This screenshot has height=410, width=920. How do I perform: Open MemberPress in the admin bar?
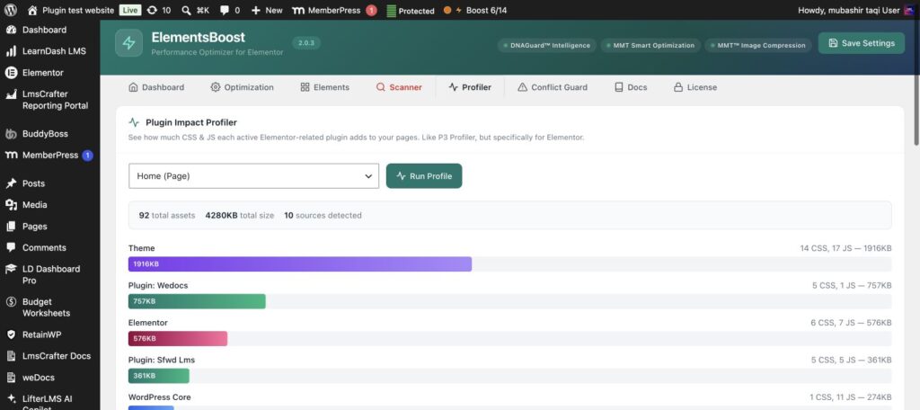point(326,10)
